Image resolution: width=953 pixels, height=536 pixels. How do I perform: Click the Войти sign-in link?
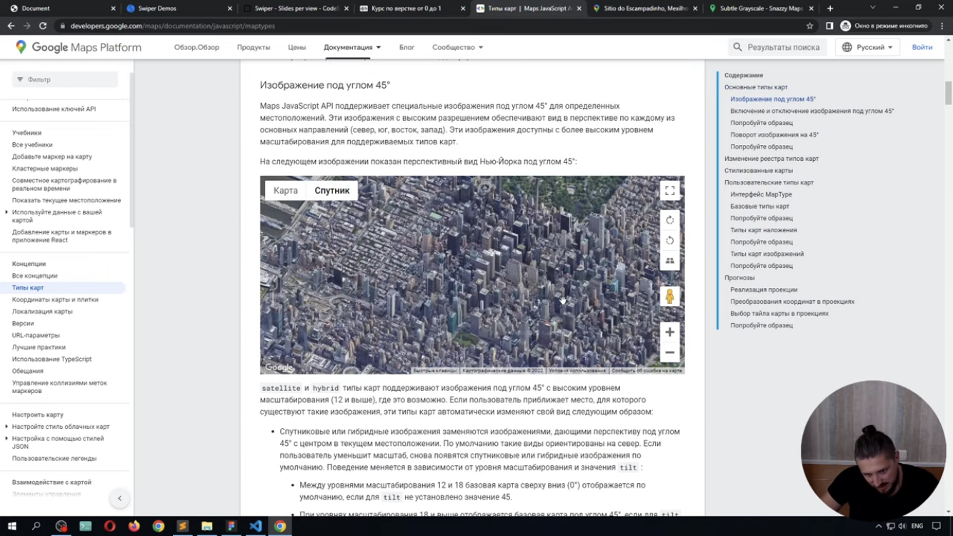coord(922,47)
